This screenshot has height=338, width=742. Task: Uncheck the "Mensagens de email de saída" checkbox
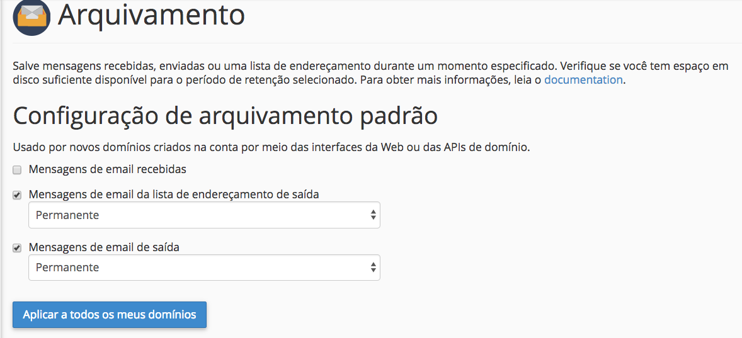(18, 248)
